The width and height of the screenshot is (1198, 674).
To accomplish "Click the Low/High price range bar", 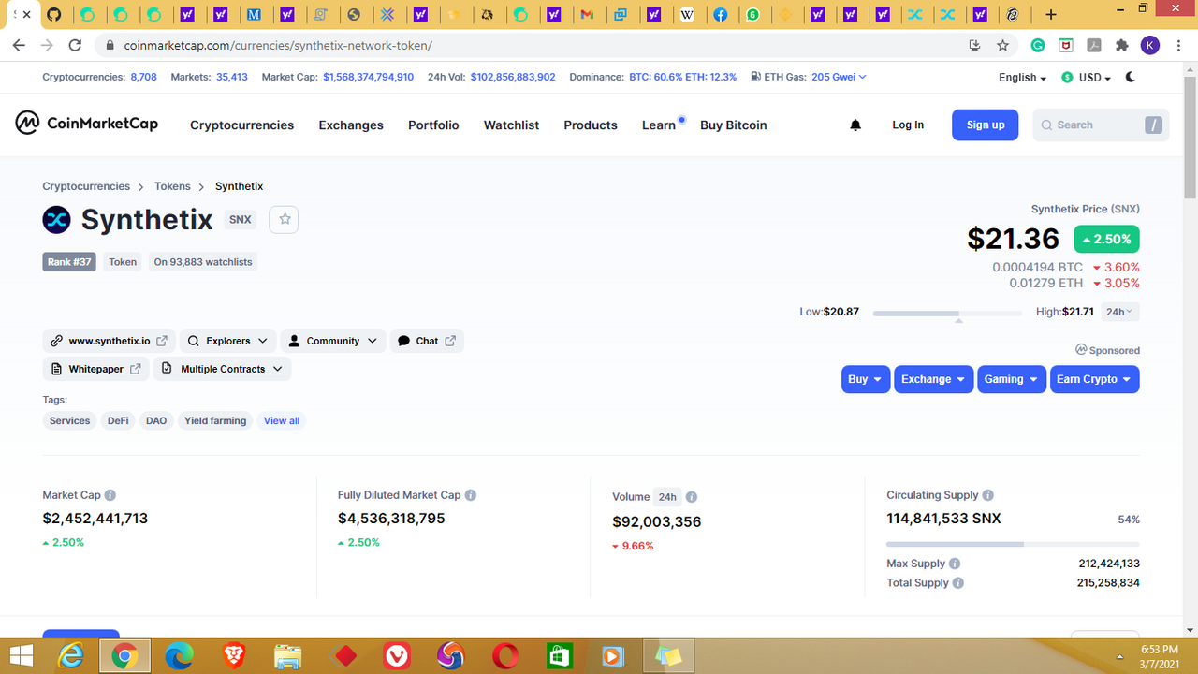I will point(947,313).
